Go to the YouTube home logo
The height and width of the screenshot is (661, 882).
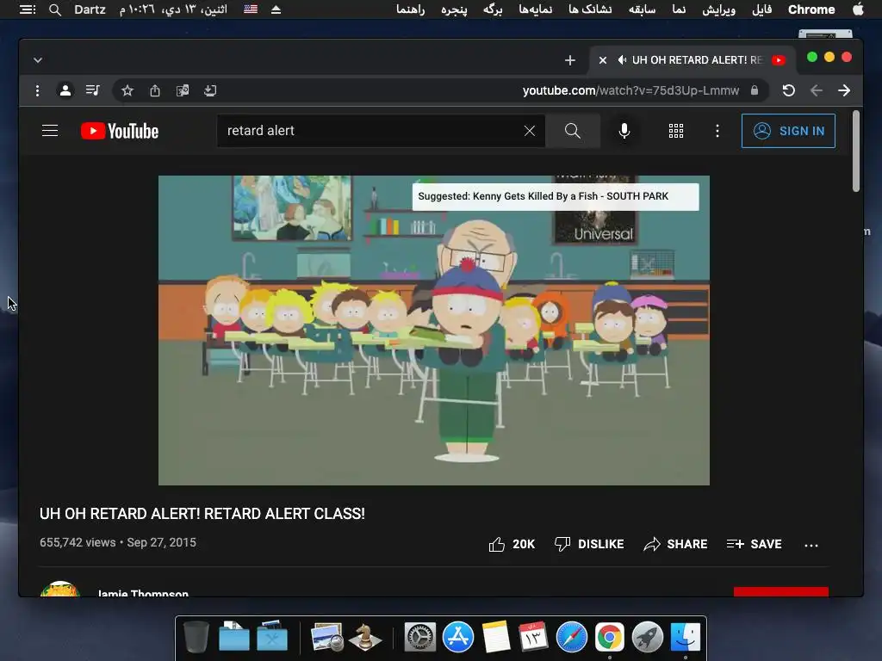(x=120, y=131)
